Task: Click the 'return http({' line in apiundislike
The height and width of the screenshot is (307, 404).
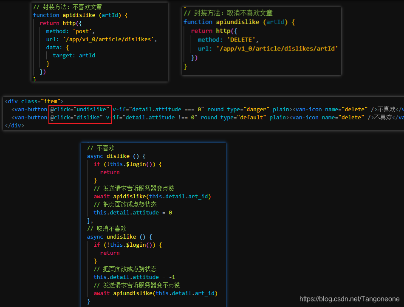Action: pyautogui.click(x=214, y=31)
